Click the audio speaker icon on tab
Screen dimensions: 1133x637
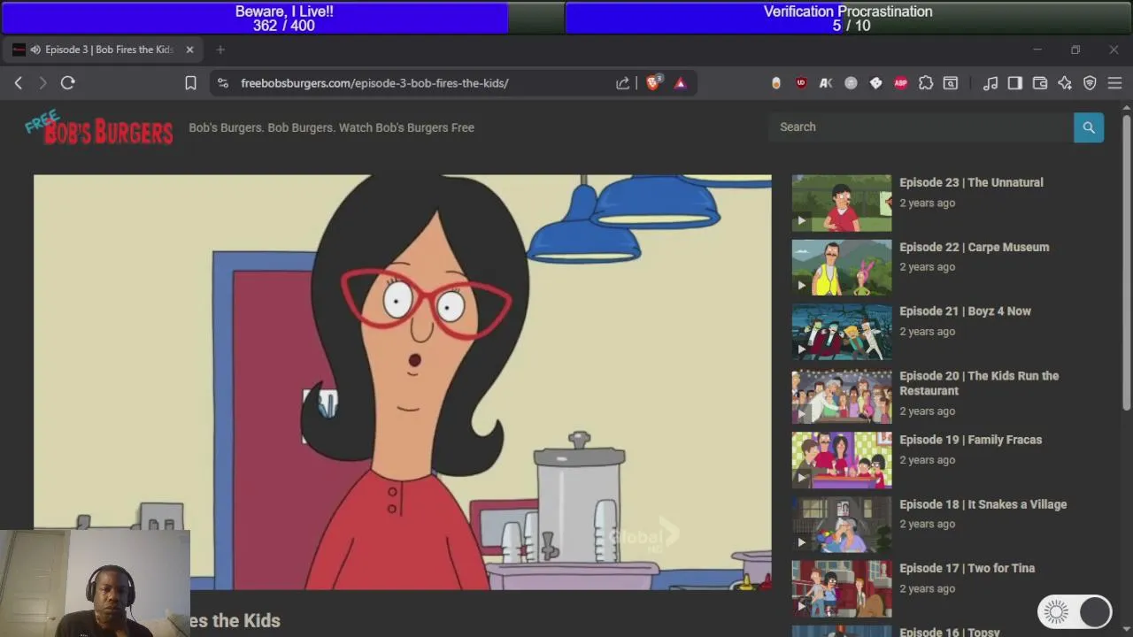tap(35, 50)
